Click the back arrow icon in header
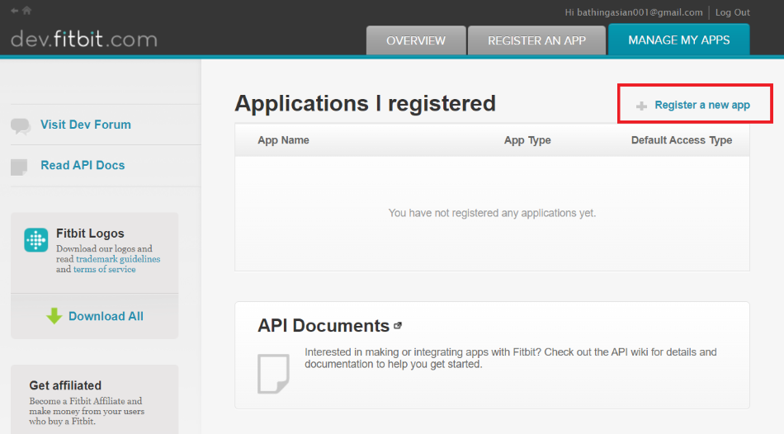The width and height of the screenshot is (784, 434). [x=15, y=11]
